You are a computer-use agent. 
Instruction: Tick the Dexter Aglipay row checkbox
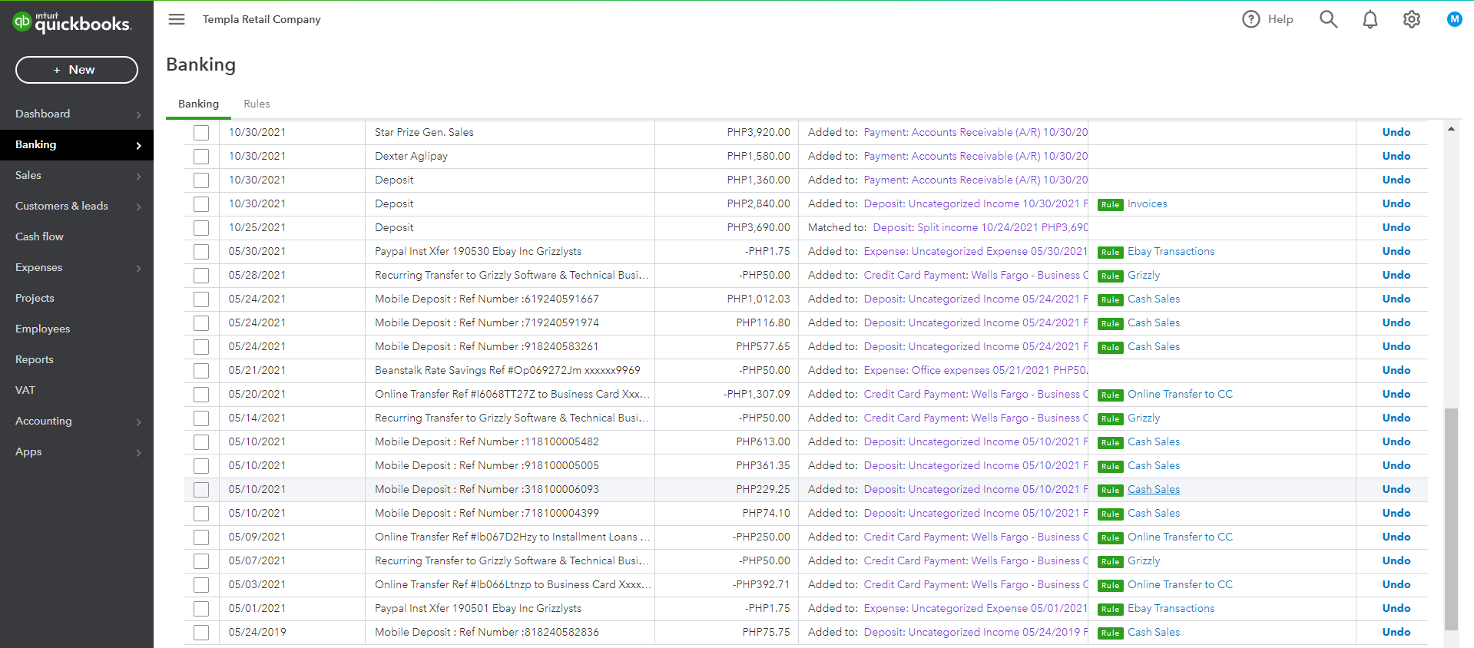point(201,157)
